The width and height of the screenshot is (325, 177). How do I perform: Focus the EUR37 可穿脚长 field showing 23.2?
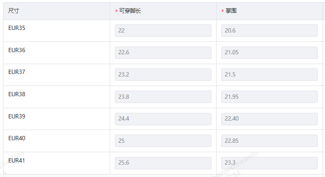click(x=163, y=75)
